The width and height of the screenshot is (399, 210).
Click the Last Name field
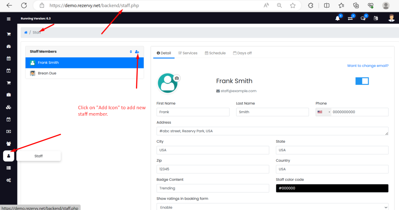click(272, 112)
